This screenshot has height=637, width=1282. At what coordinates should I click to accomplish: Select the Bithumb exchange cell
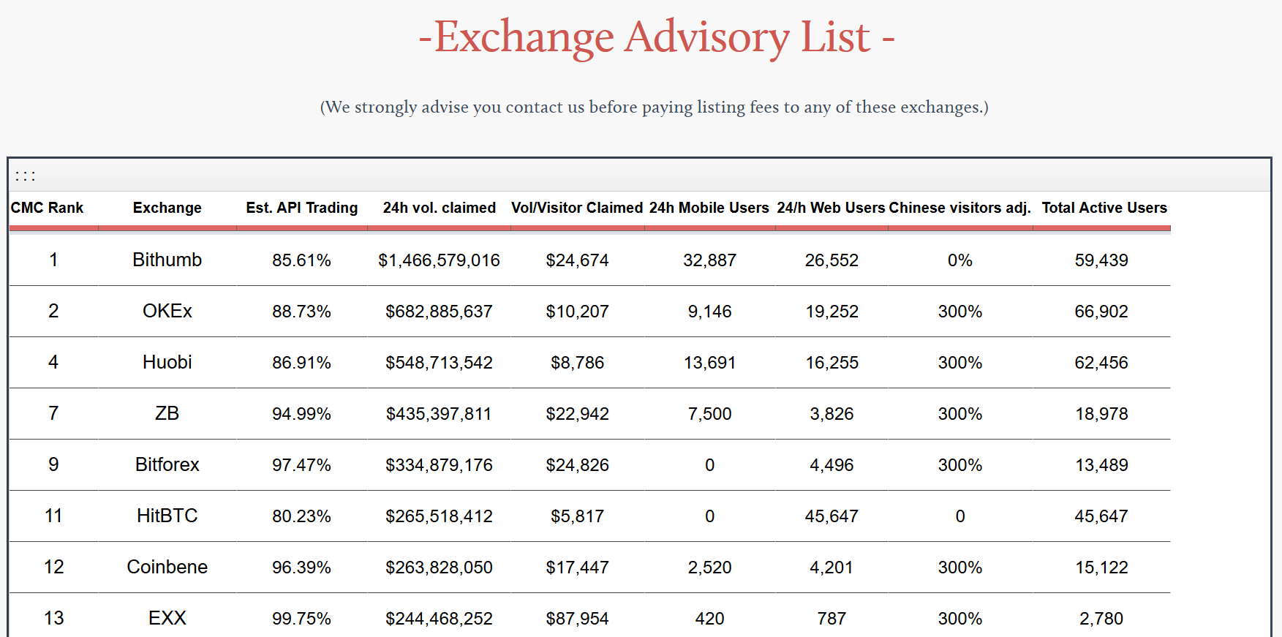click(167, 260)
